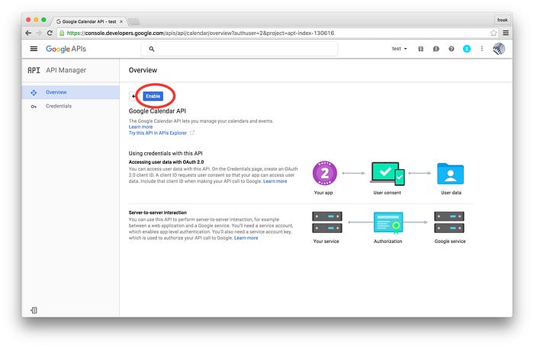The image size is (534, 348).
Task: Click the API Manager icon
Action: click(34, 70)
